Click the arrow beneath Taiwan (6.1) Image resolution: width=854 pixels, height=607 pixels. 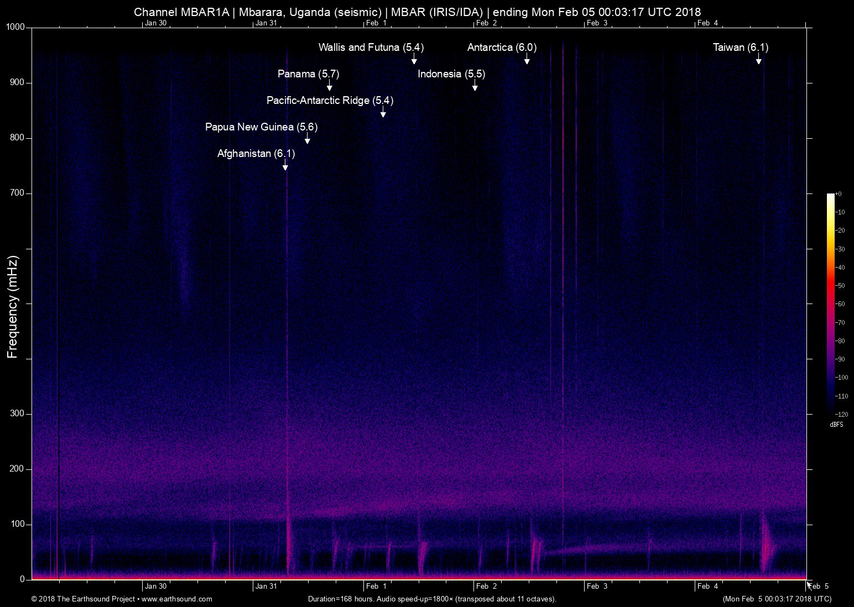758,60
